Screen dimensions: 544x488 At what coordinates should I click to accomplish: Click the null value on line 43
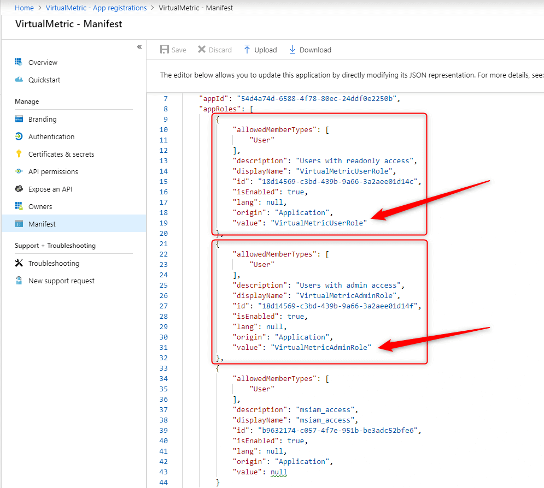[279, 472]
